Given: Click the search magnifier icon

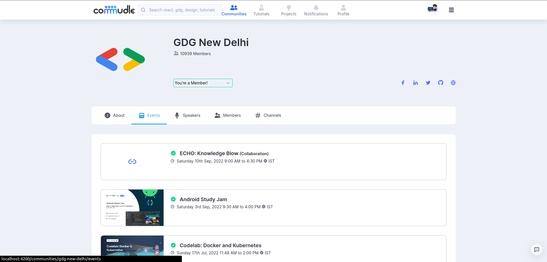Looking at the screenshot, I should 143,10.
